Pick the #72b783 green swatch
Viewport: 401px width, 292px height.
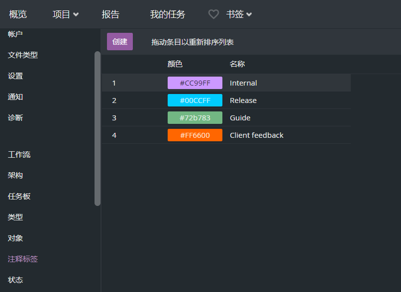(x=195, y=118)
